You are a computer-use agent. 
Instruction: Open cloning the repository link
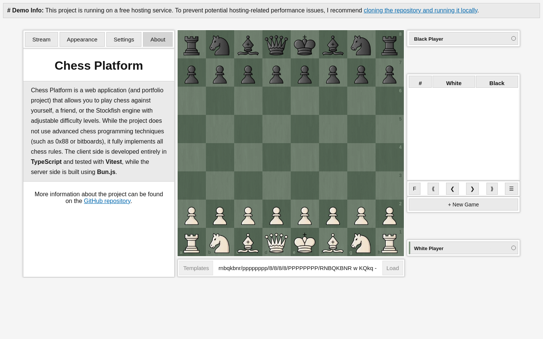tap(420, 11)
